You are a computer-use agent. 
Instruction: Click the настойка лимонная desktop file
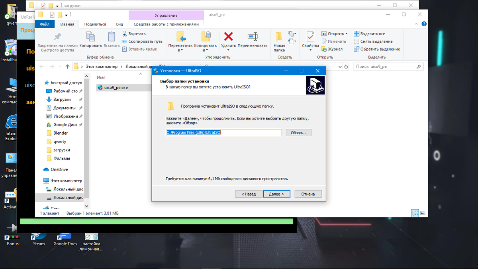[91, 241]
